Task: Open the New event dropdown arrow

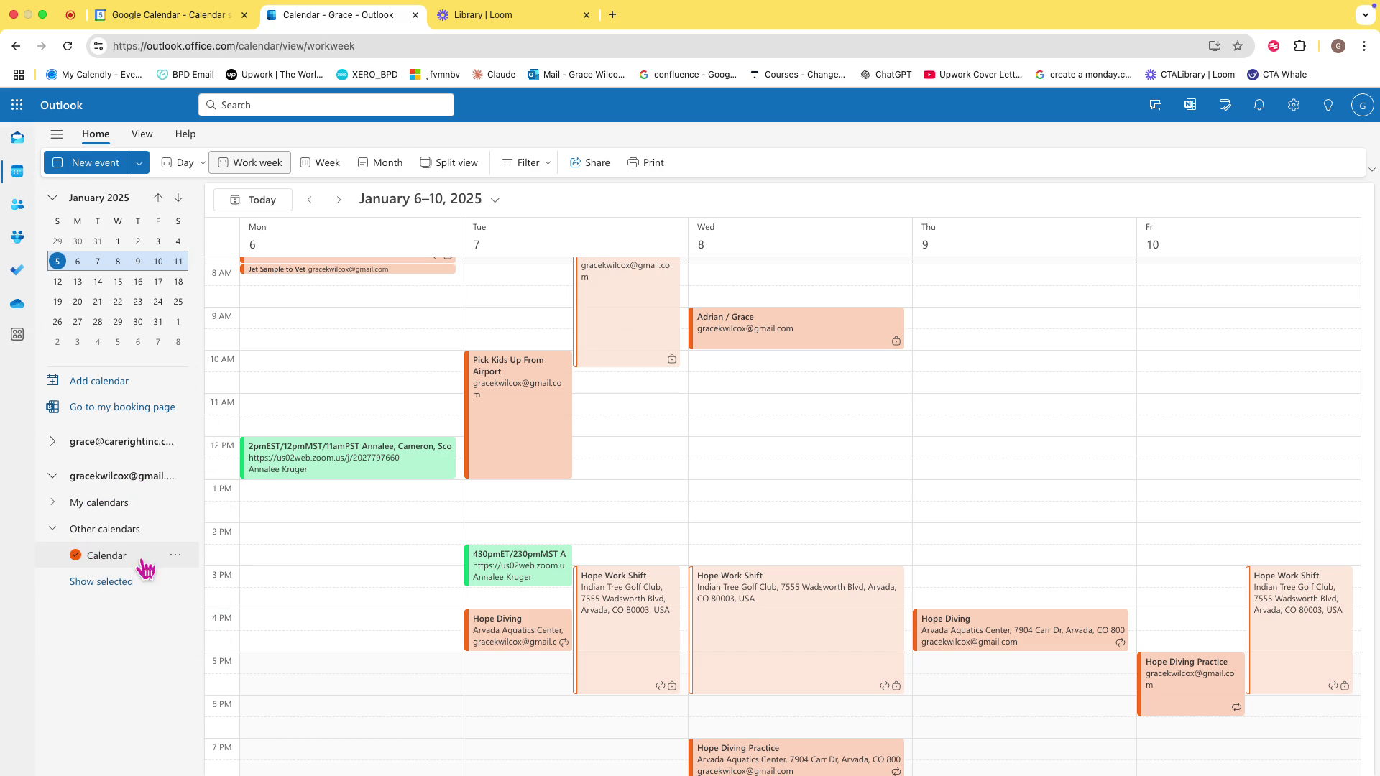Action: (139, 162)
